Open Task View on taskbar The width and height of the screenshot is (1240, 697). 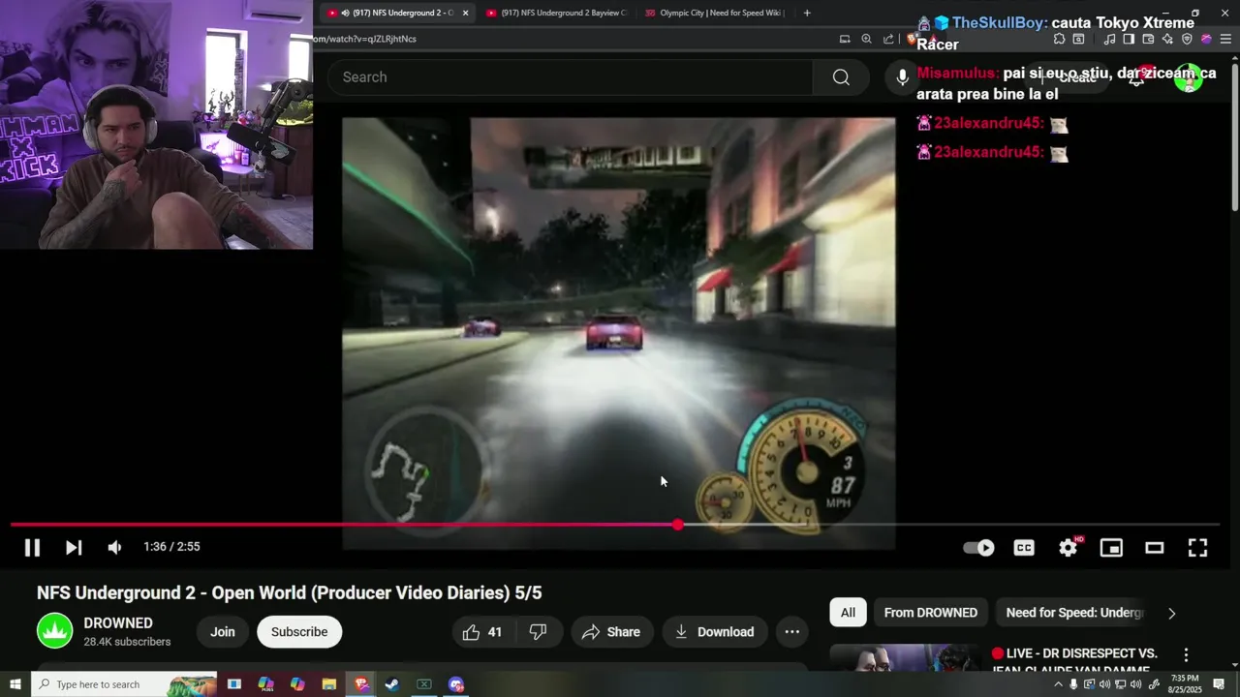click(234, 684)
